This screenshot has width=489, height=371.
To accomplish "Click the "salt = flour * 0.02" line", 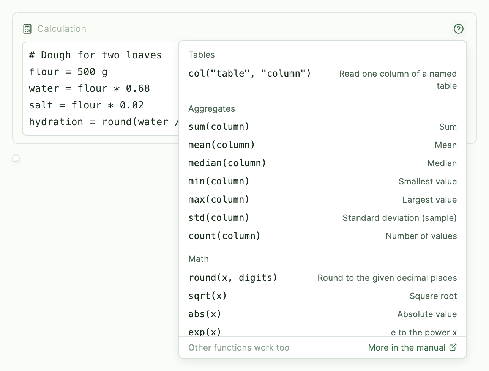I will (x=87, y=105).
